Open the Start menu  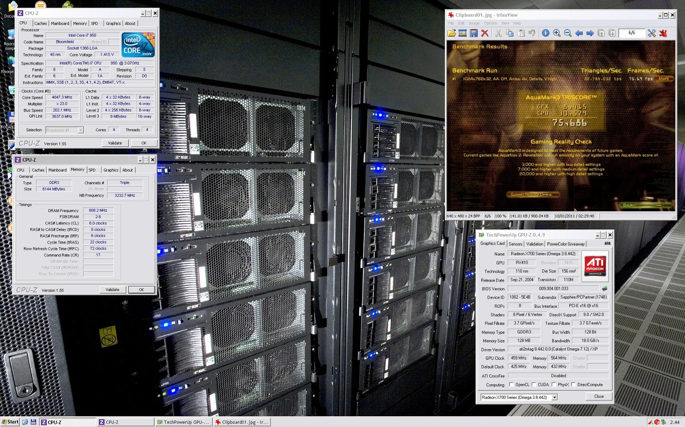(10, 422)
